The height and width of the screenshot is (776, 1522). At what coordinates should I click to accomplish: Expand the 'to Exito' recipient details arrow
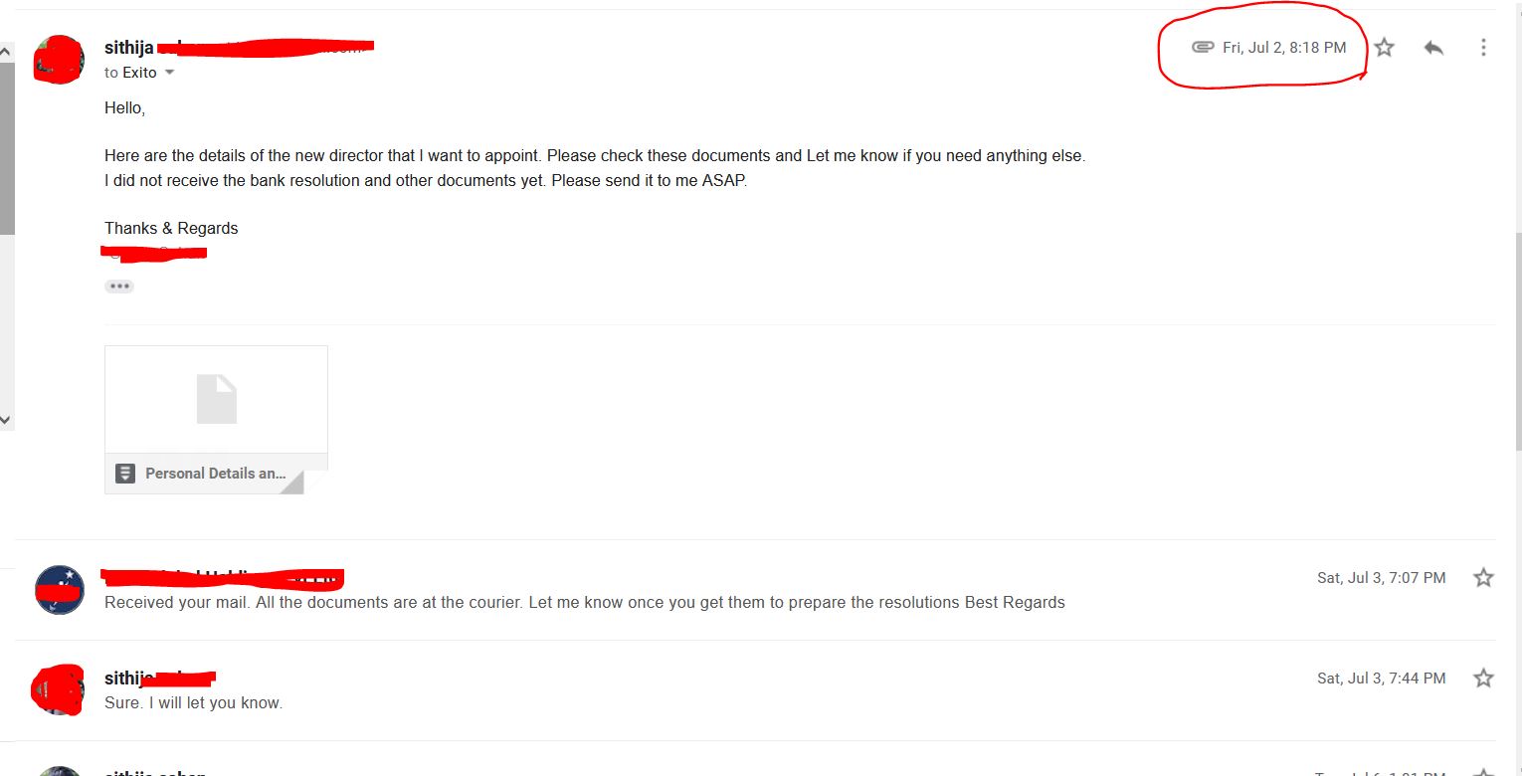tap(169, 73)
